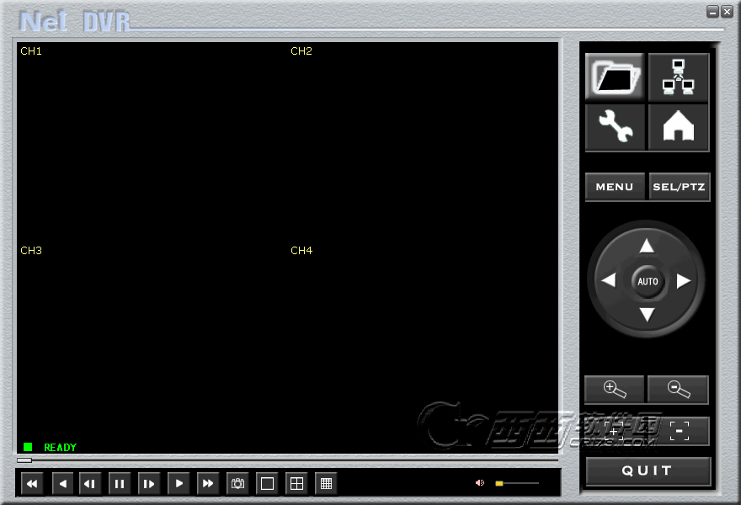Minimize the Net DVR window
741x505 pixels.
[712, 12]
